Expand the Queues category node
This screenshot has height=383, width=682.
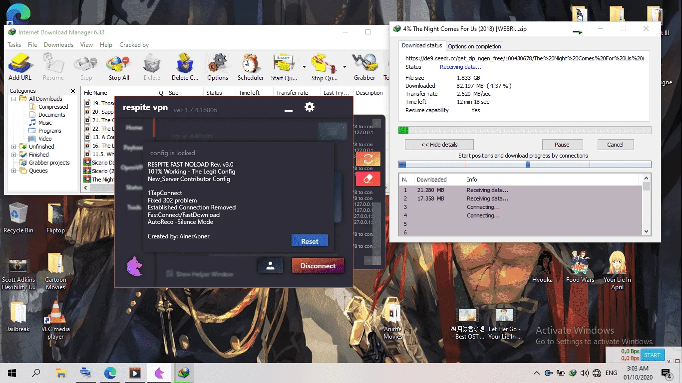pos(14,171)
